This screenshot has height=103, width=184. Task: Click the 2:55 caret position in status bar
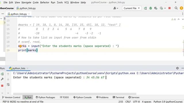(121, 102)
